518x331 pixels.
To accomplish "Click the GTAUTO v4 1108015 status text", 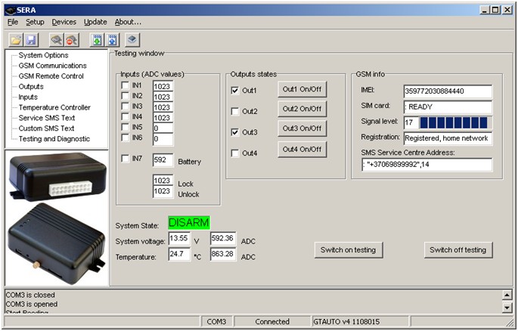I will point(346,322).
